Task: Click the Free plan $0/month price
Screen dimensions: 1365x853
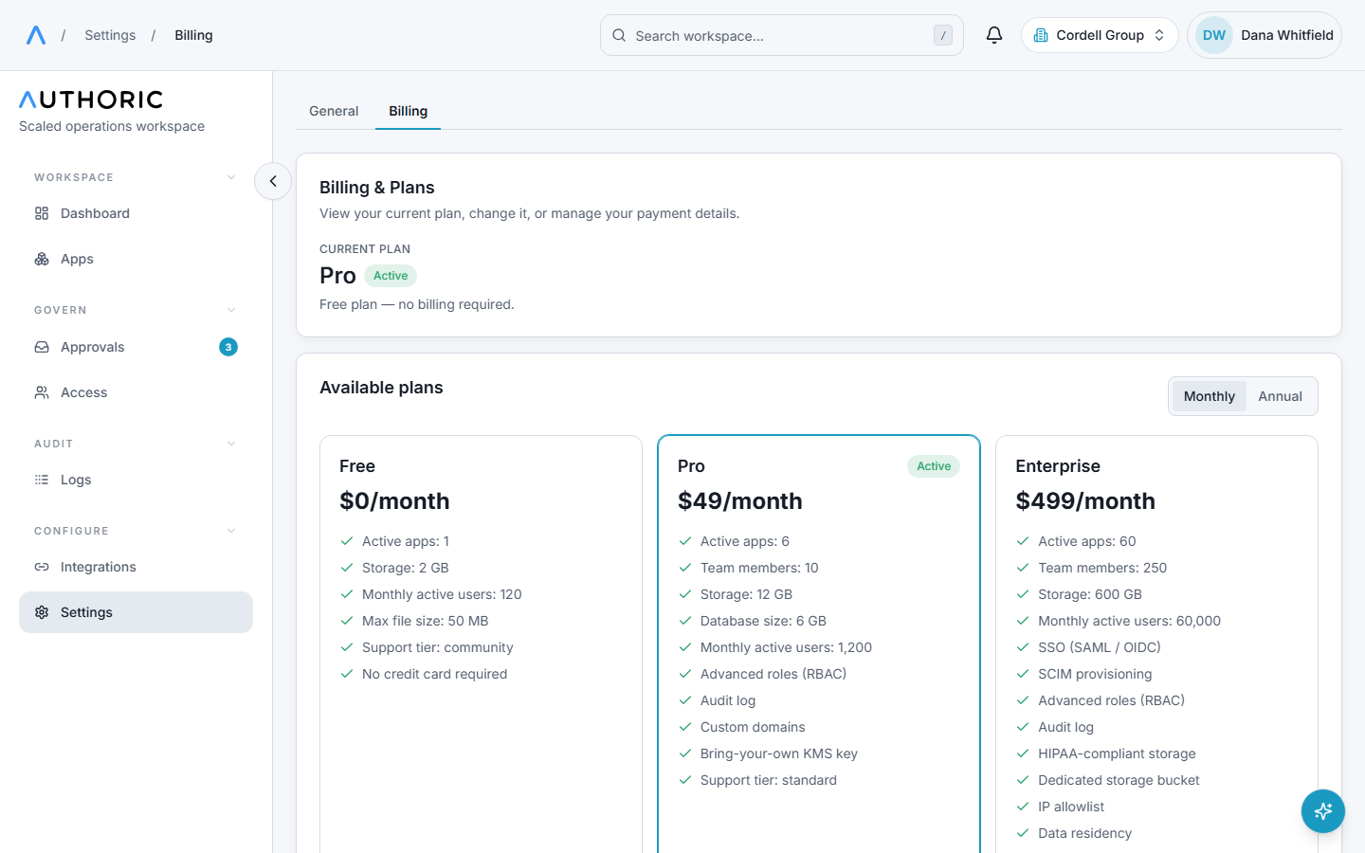Action: [x=394, y=501]
